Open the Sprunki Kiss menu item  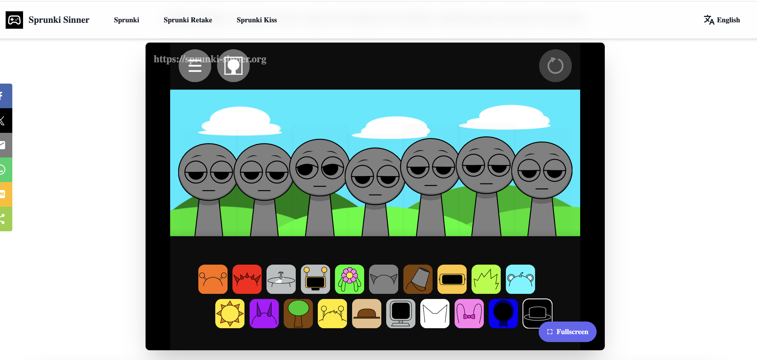tap(257, 20)
